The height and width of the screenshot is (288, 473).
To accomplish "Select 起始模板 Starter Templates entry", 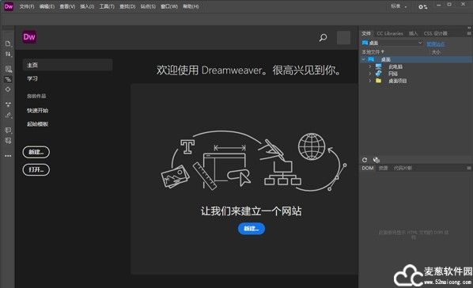I will pos(37,124).
